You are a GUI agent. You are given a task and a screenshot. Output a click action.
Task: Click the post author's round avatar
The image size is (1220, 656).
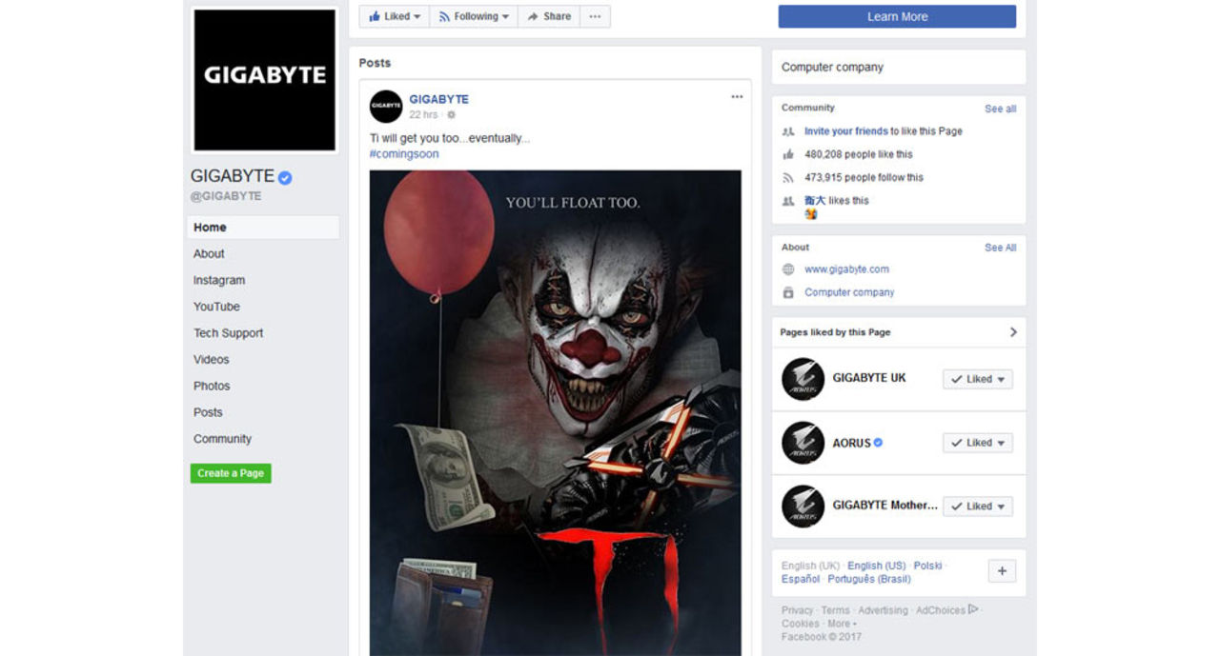pos(386,107)
